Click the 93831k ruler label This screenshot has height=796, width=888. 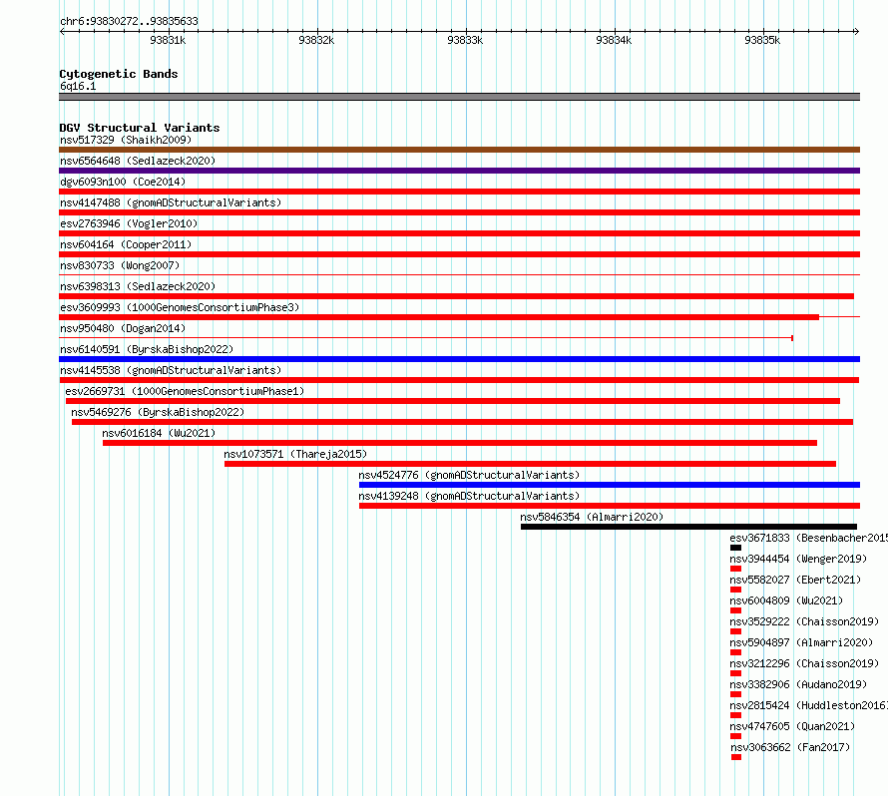[x=168, y=40]
